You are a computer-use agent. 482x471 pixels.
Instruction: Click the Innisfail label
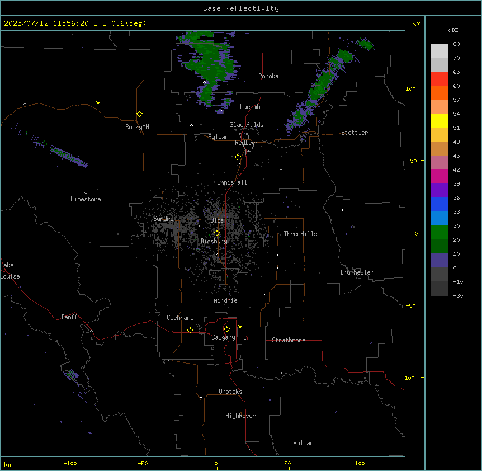pos(232,182)
